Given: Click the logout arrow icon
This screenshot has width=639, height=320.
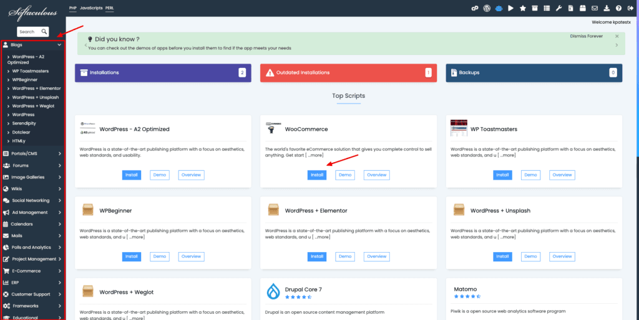Looking at the screenshot, I should pyautogui.click(x=630, y=8).
